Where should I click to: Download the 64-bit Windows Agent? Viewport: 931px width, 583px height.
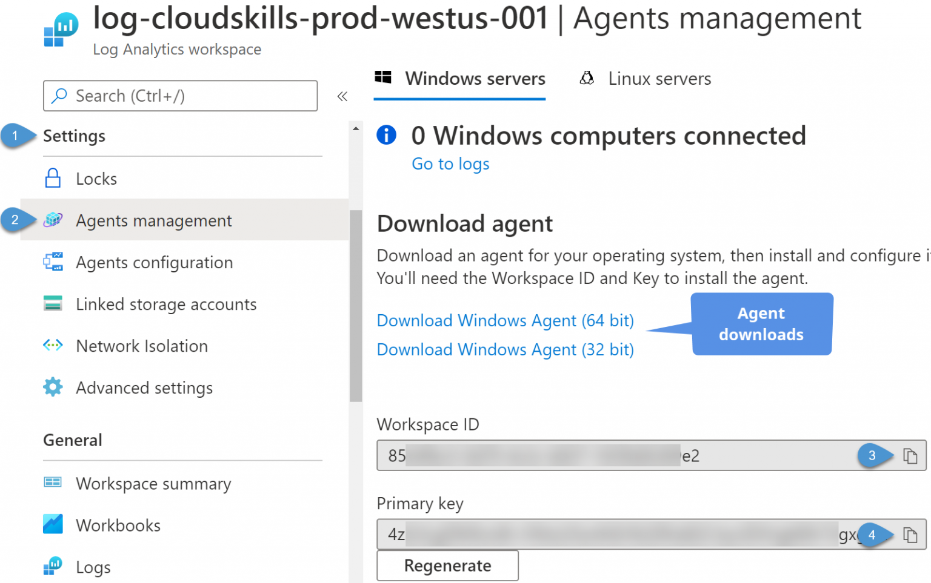point(505,320)
